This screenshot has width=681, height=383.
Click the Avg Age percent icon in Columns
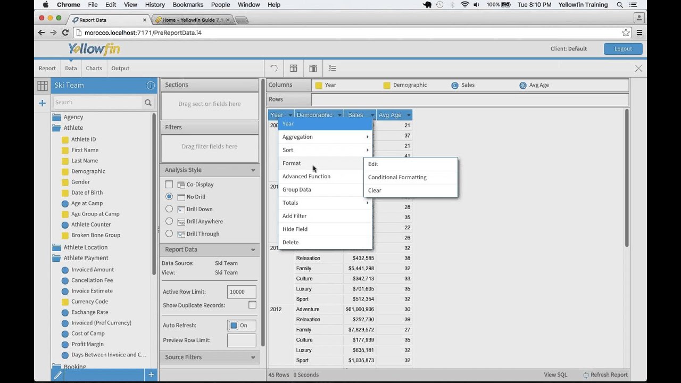pyautogui.click(x=522, y=85)
